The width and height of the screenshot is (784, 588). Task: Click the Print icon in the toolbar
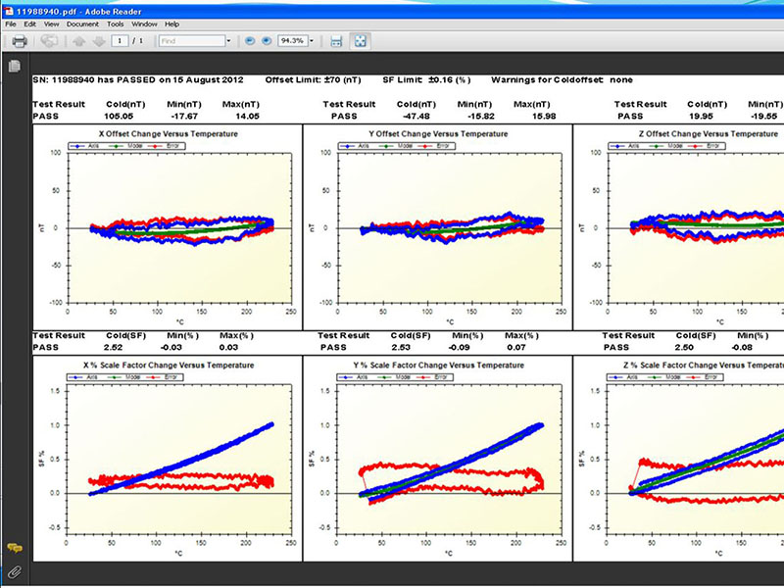click(20, 41)
